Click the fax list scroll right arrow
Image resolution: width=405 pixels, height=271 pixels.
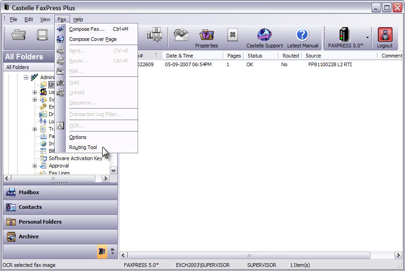pyautogui.click(x=398, y=255)
